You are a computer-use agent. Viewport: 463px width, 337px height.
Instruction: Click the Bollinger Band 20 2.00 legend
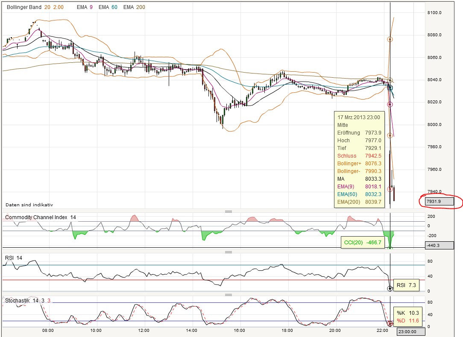coord(35,7)
